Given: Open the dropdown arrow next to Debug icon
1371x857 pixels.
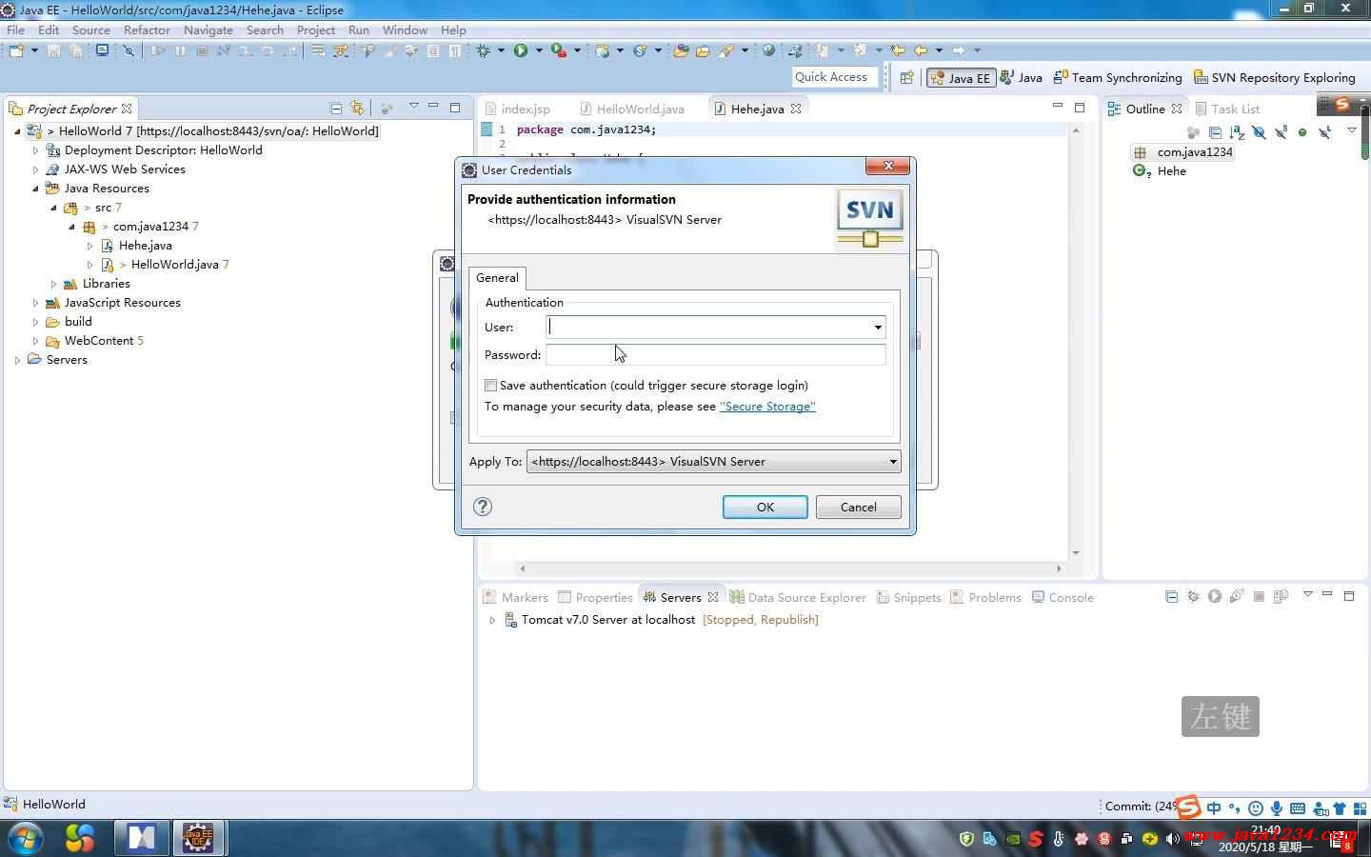Looking at the screenshot, I should [501, 50].
